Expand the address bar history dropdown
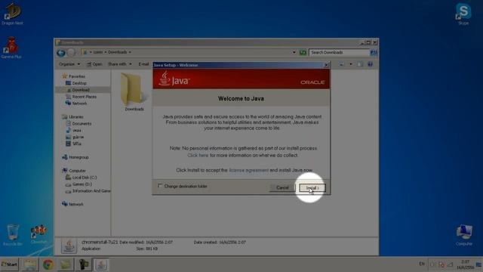483x272 pixels. (294, 52)
